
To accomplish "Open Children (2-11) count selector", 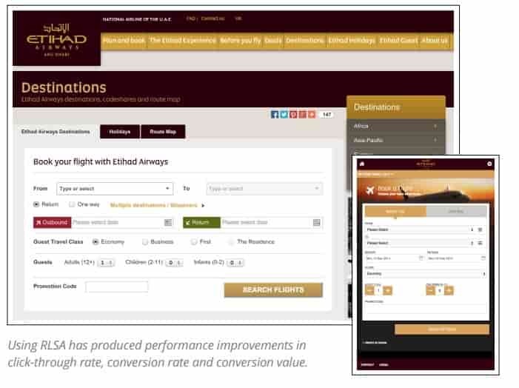I will click(175, 263).
